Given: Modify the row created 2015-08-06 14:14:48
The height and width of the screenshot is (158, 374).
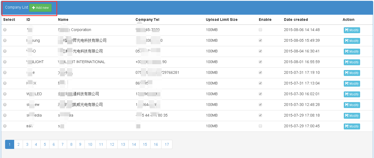Looking at the screenshot, I should tap(352, 30).
